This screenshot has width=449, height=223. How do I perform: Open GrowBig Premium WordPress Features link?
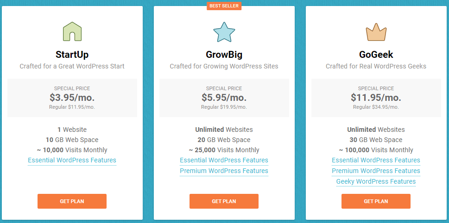(224, 171)
